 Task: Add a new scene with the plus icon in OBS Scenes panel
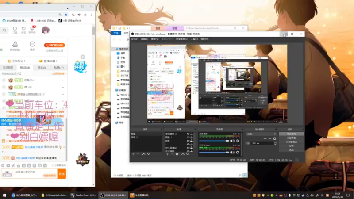133,154
